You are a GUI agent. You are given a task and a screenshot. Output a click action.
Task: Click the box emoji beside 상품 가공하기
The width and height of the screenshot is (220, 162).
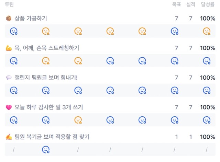[x=9, y=18]
